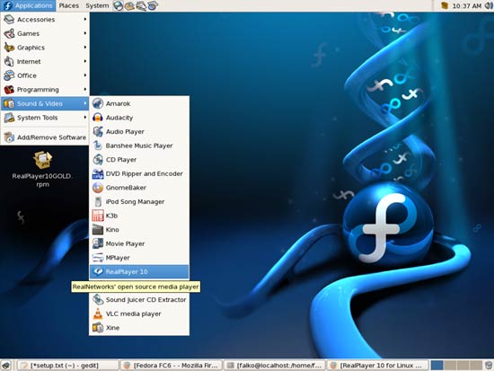The width and height of the screenshot is (494, 371).
Task: Click the Office category icon
Action: [x=9, y=75]
